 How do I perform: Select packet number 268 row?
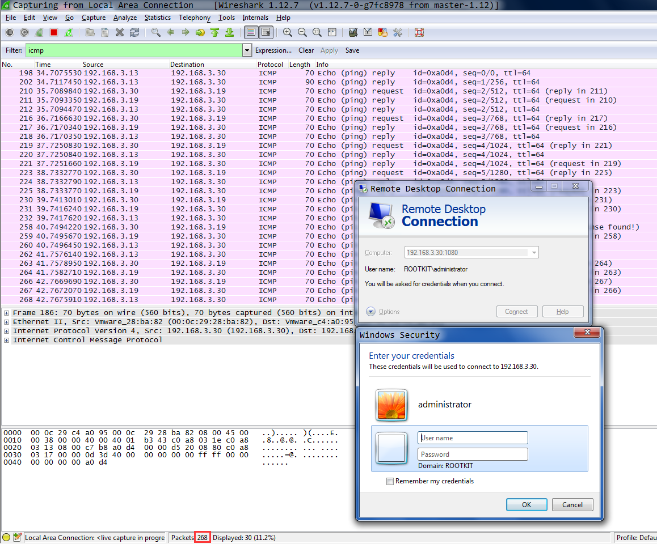click(178, 300)
